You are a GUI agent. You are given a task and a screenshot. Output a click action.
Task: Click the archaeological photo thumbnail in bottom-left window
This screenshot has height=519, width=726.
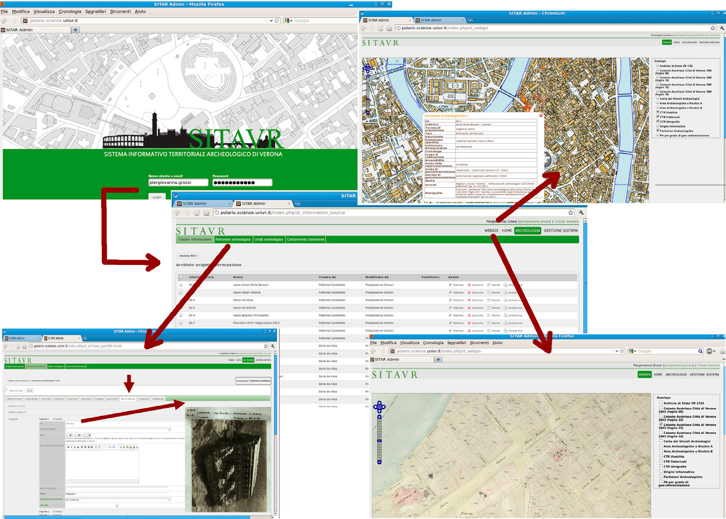pyautogui.click(x=229, y=460)
